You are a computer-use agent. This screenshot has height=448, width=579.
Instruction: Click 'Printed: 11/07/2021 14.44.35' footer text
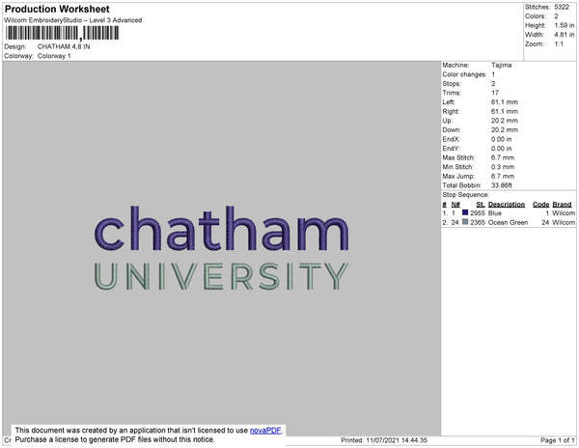pos(384,440)
